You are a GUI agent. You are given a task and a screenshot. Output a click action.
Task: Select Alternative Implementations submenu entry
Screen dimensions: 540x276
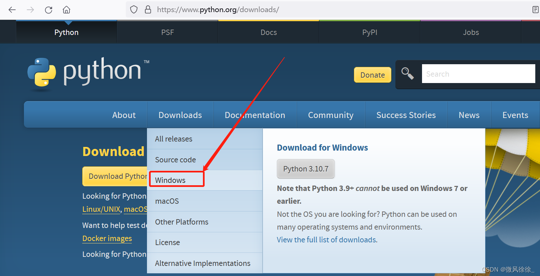click(x=205, y=263)
